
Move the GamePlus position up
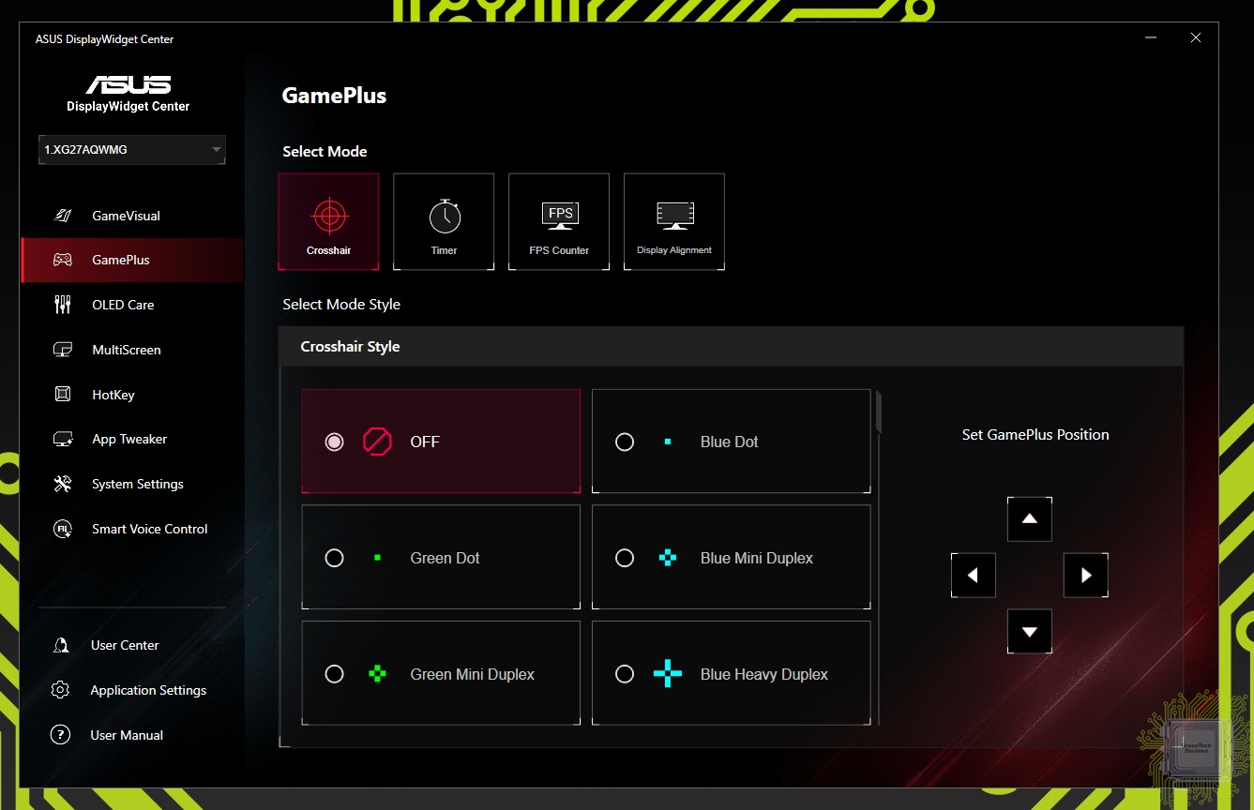click(x=1029, y=519)
